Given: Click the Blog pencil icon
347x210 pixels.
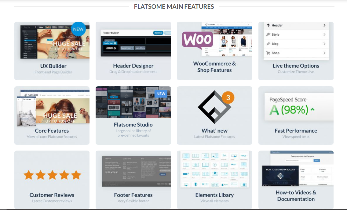Looking at the screenshot, I should point(268,44).
